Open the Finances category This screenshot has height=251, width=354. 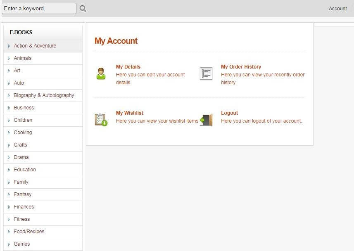(24, 207)
